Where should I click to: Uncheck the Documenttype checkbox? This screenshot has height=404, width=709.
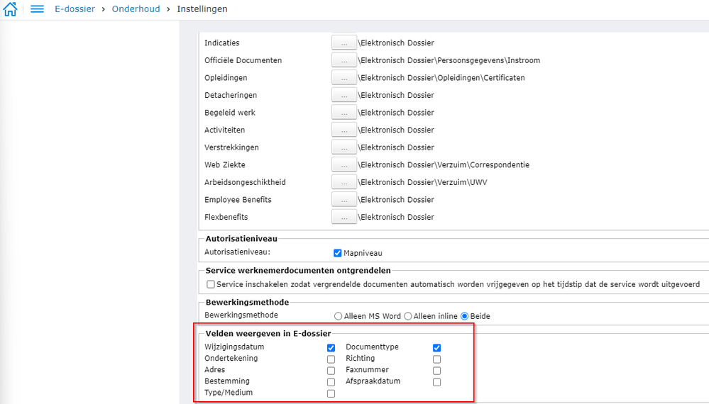[437, 348]
